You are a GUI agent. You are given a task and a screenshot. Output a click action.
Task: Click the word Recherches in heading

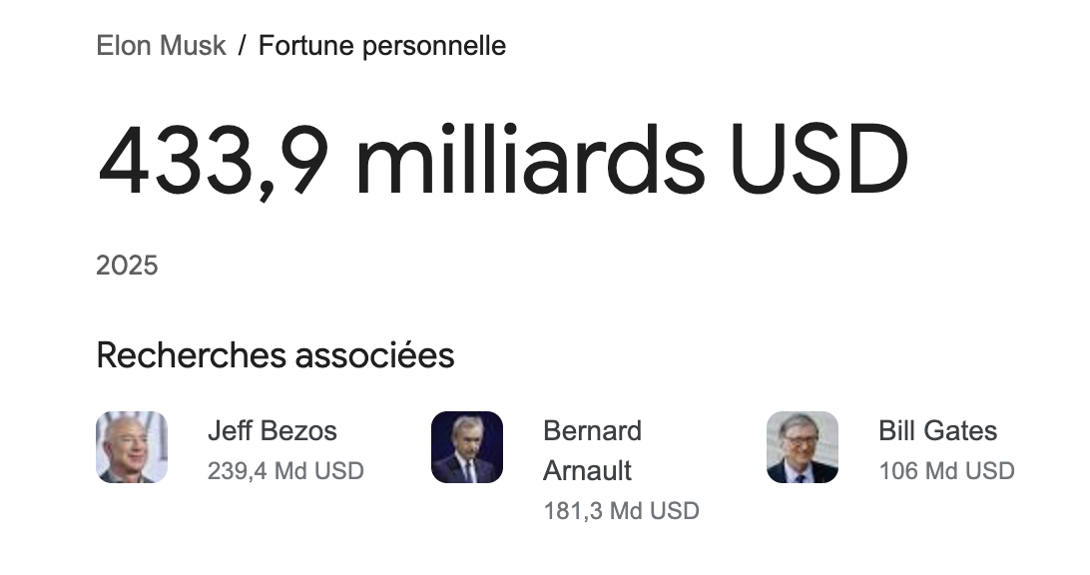192,355
